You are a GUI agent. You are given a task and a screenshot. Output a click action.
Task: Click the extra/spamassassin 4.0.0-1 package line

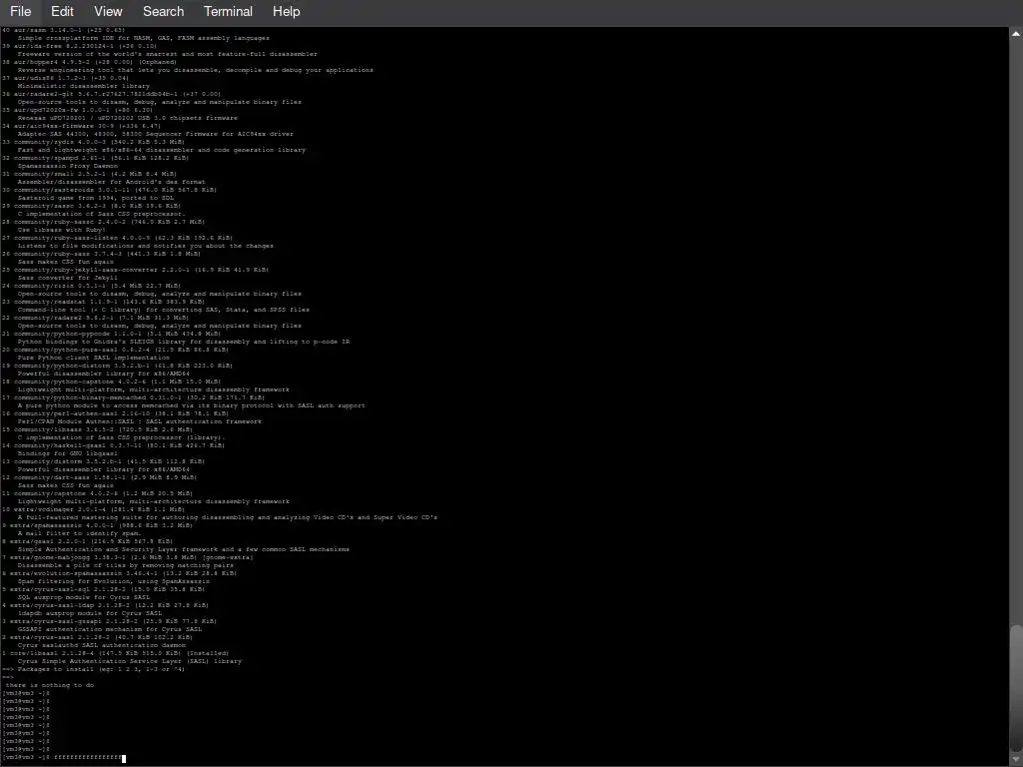tap(97, 525)
